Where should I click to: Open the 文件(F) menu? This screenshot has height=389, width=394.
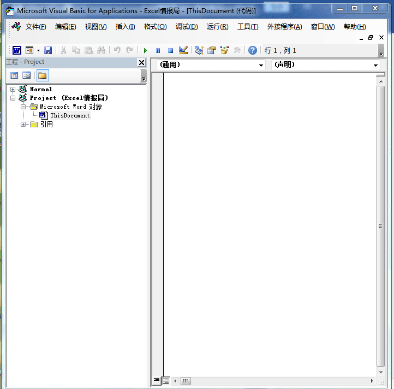pyautogui.click(x=35, y=27)
